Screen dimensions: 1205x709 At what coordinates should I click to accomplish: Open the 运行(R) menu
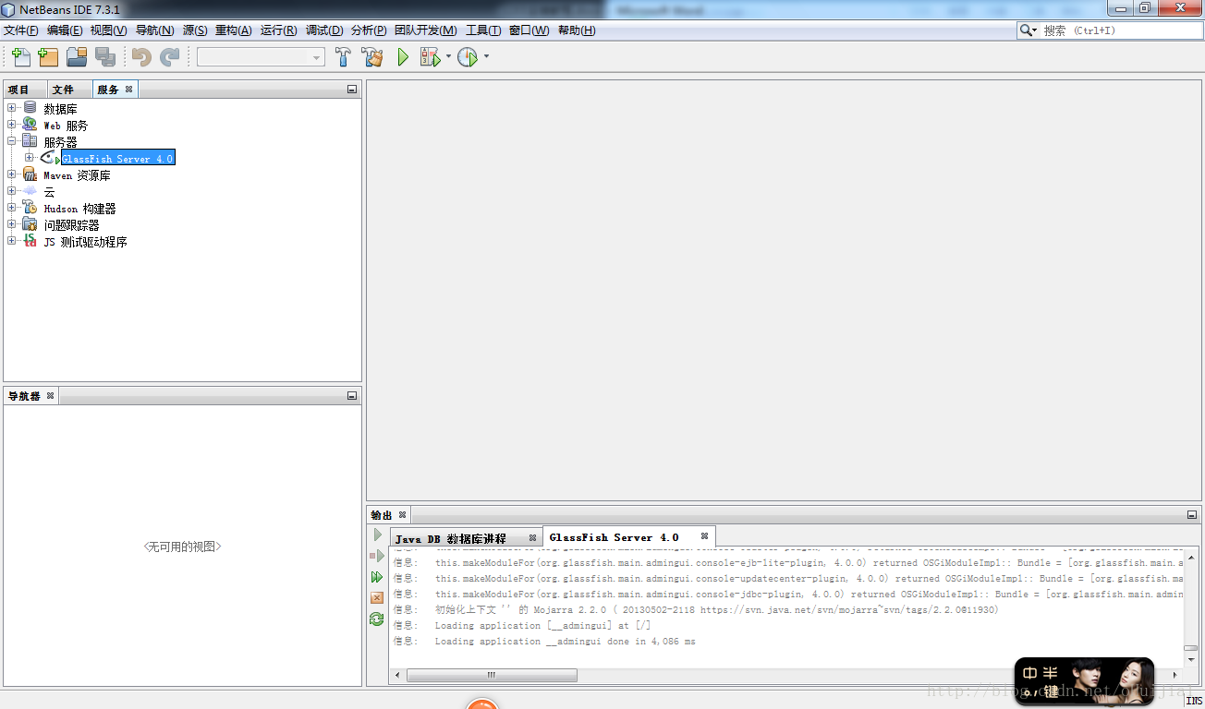coord(278,30)
